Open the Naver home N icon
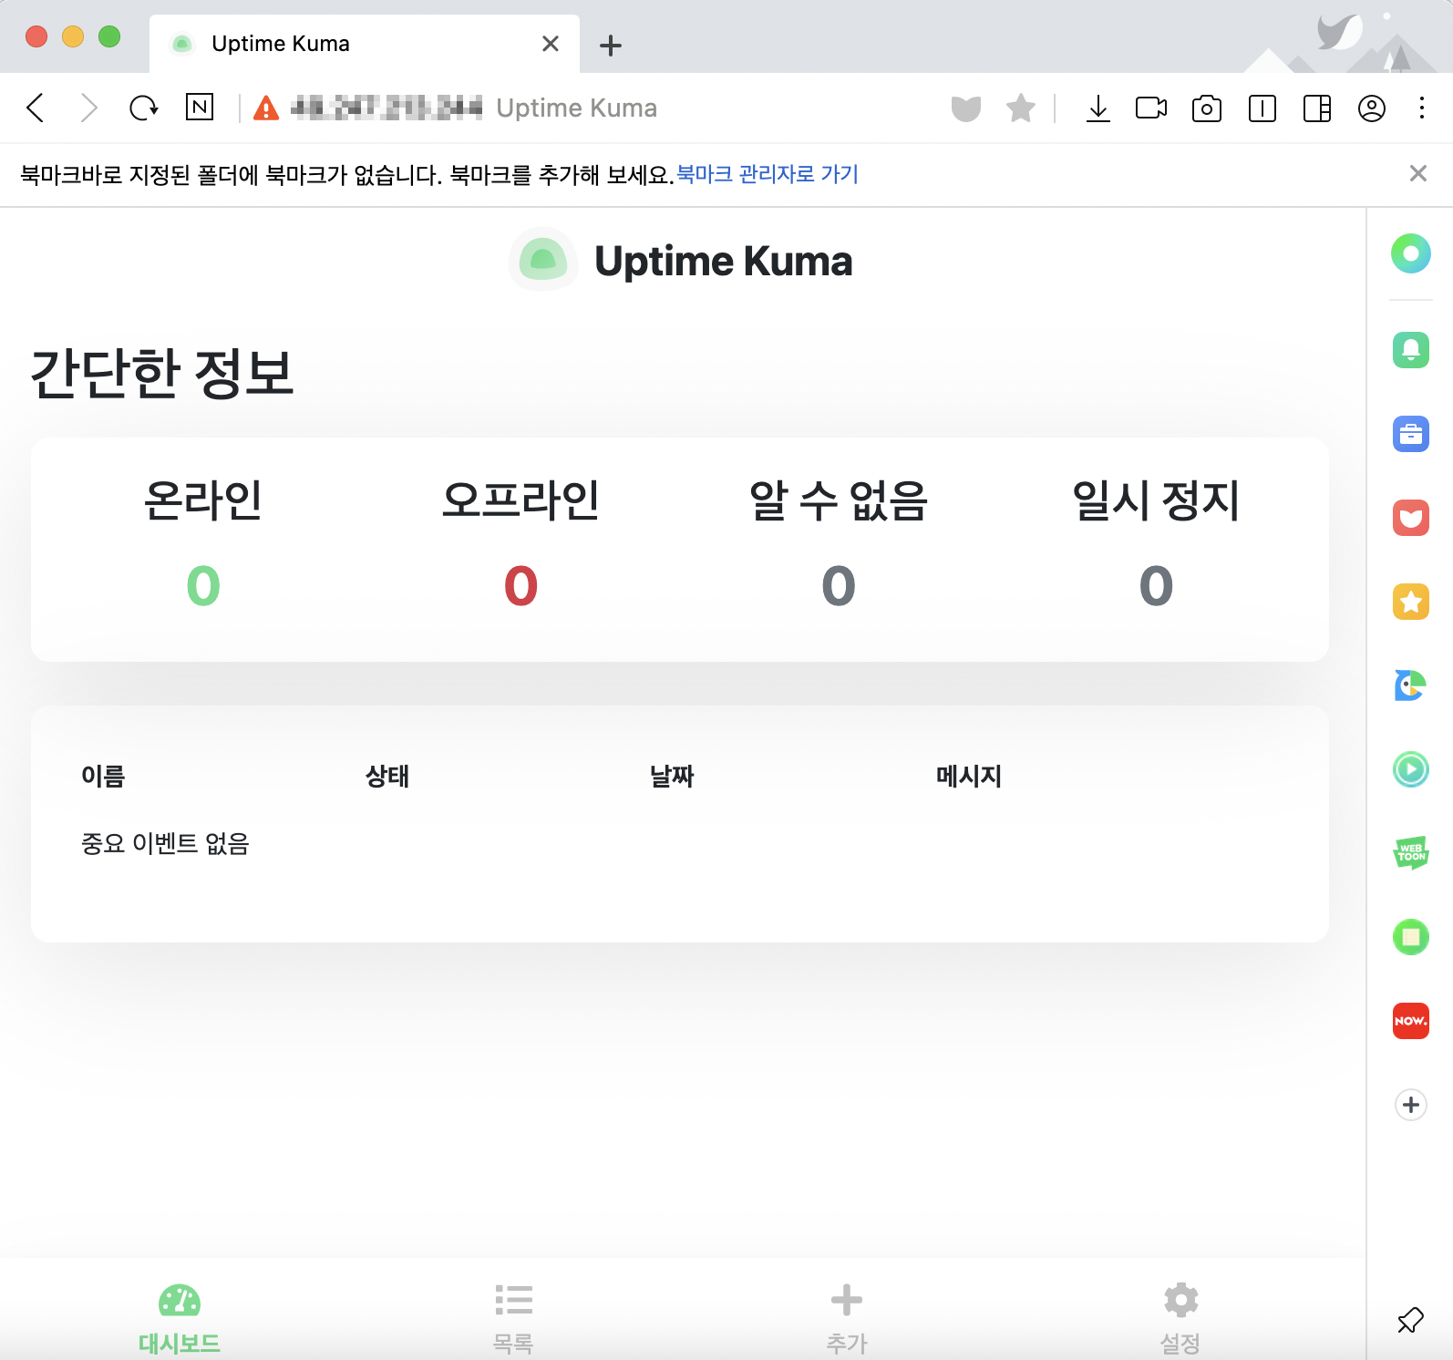This screenshot has height=1360, width=1453. click(x=200, y=107)
